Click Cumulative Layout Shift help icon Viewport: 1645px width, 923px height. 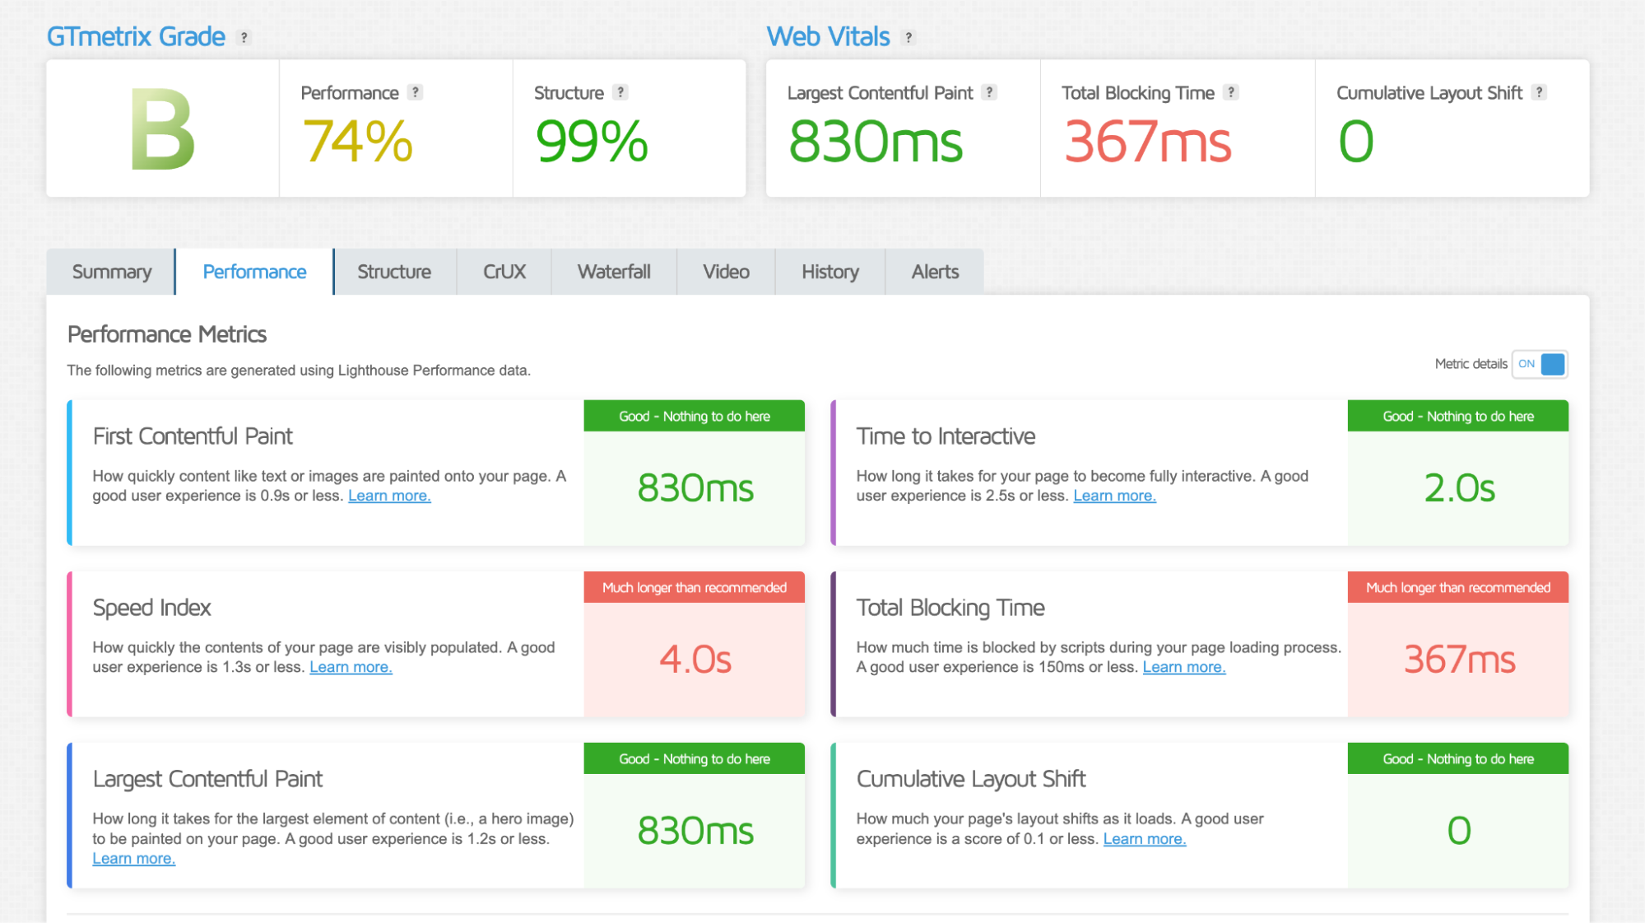point(1539,92)
